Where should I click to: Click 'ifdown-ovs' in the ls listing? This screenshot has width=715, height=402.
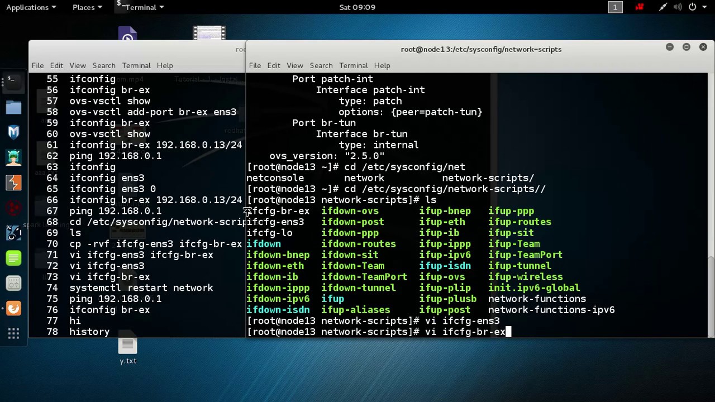[350, 211]
